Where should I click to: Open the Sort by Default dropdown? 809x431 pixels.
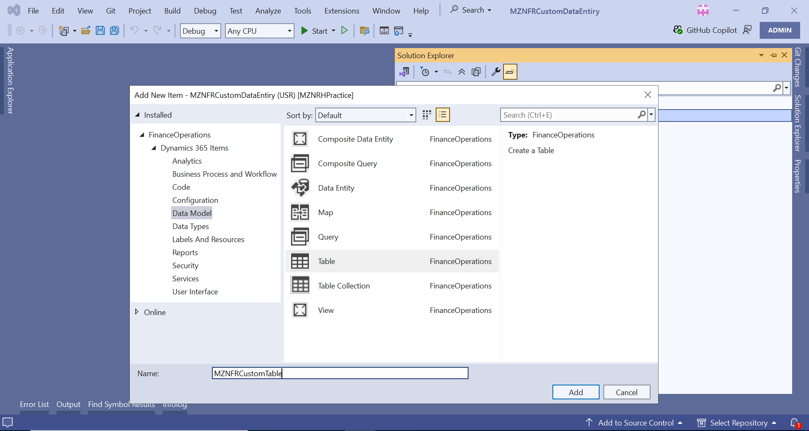[365, 115]
